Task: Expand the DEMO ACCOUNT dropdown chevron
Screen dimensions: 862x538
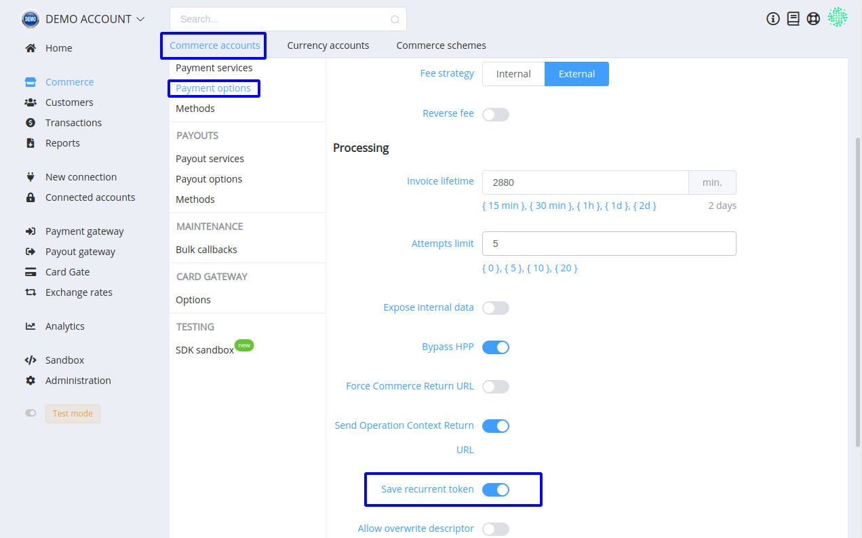Action: (140, 19)
